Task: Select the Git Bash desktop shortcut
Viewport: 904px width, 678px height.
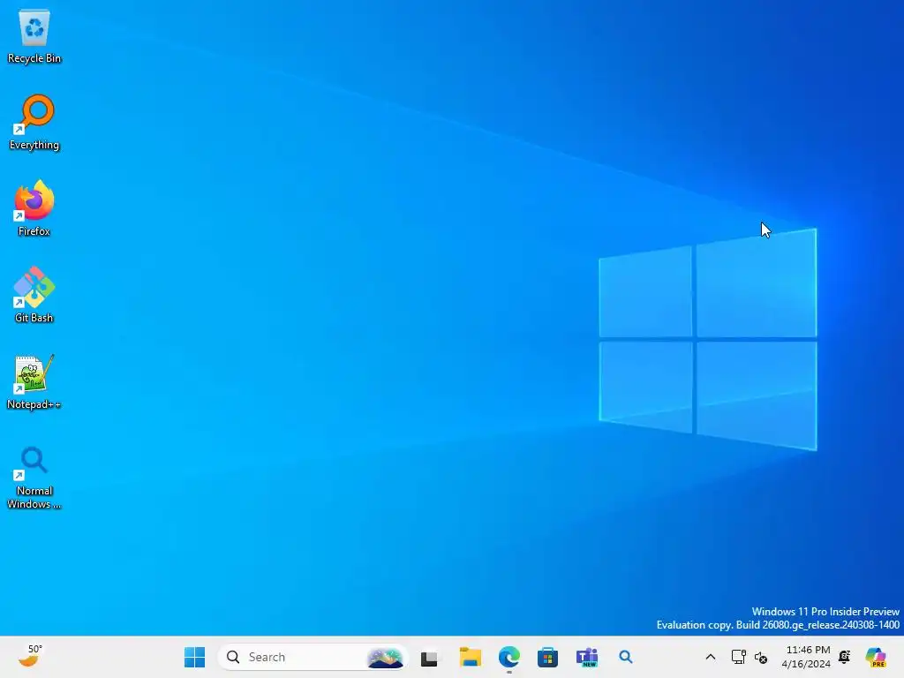Action: click(34, 295)
